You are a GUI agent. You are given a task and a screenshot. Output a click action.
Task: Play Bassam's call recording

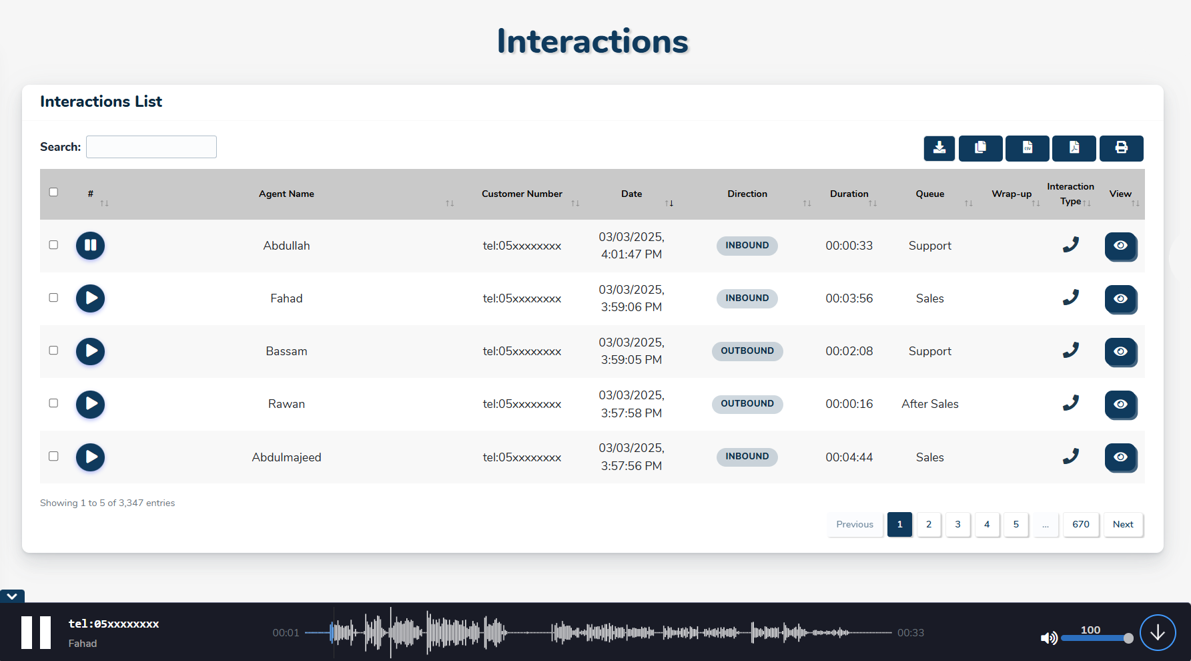[x=90, y=351]
